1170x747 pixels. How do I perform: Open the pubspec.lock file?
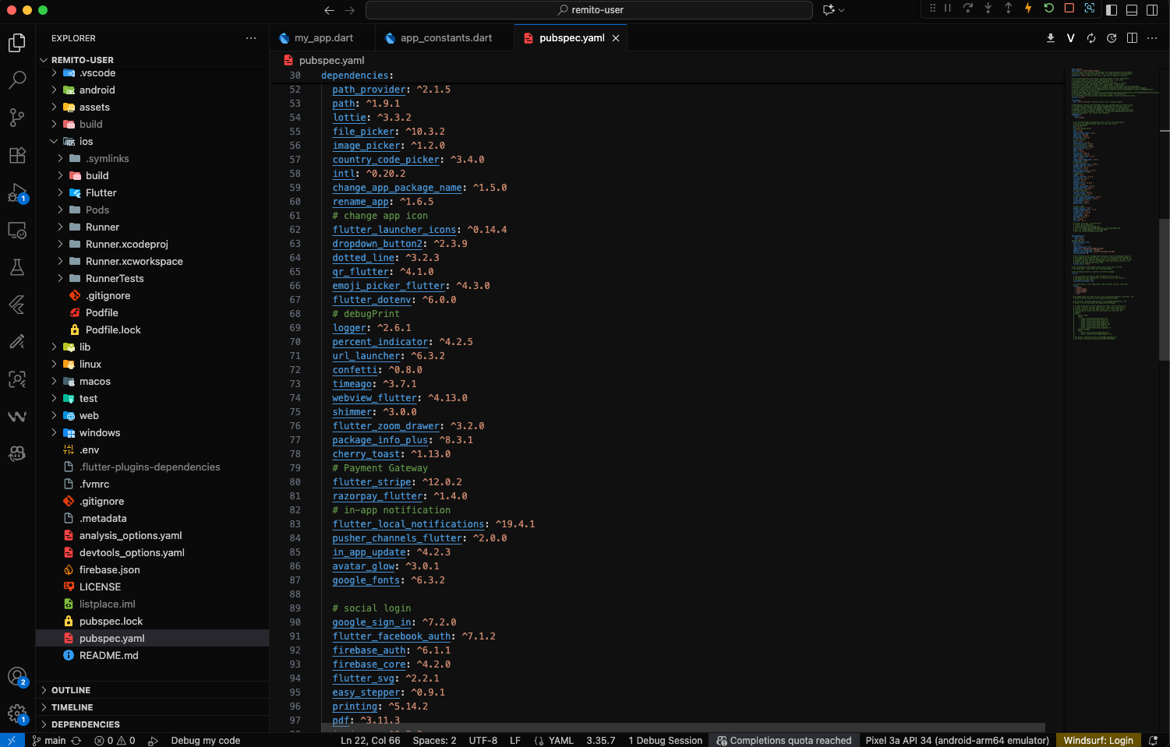coord(111,622)
